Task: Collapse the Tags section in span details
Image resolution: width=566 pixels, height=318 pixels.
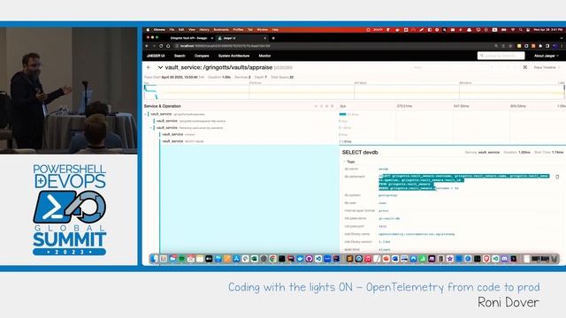Action: point(349,162)
